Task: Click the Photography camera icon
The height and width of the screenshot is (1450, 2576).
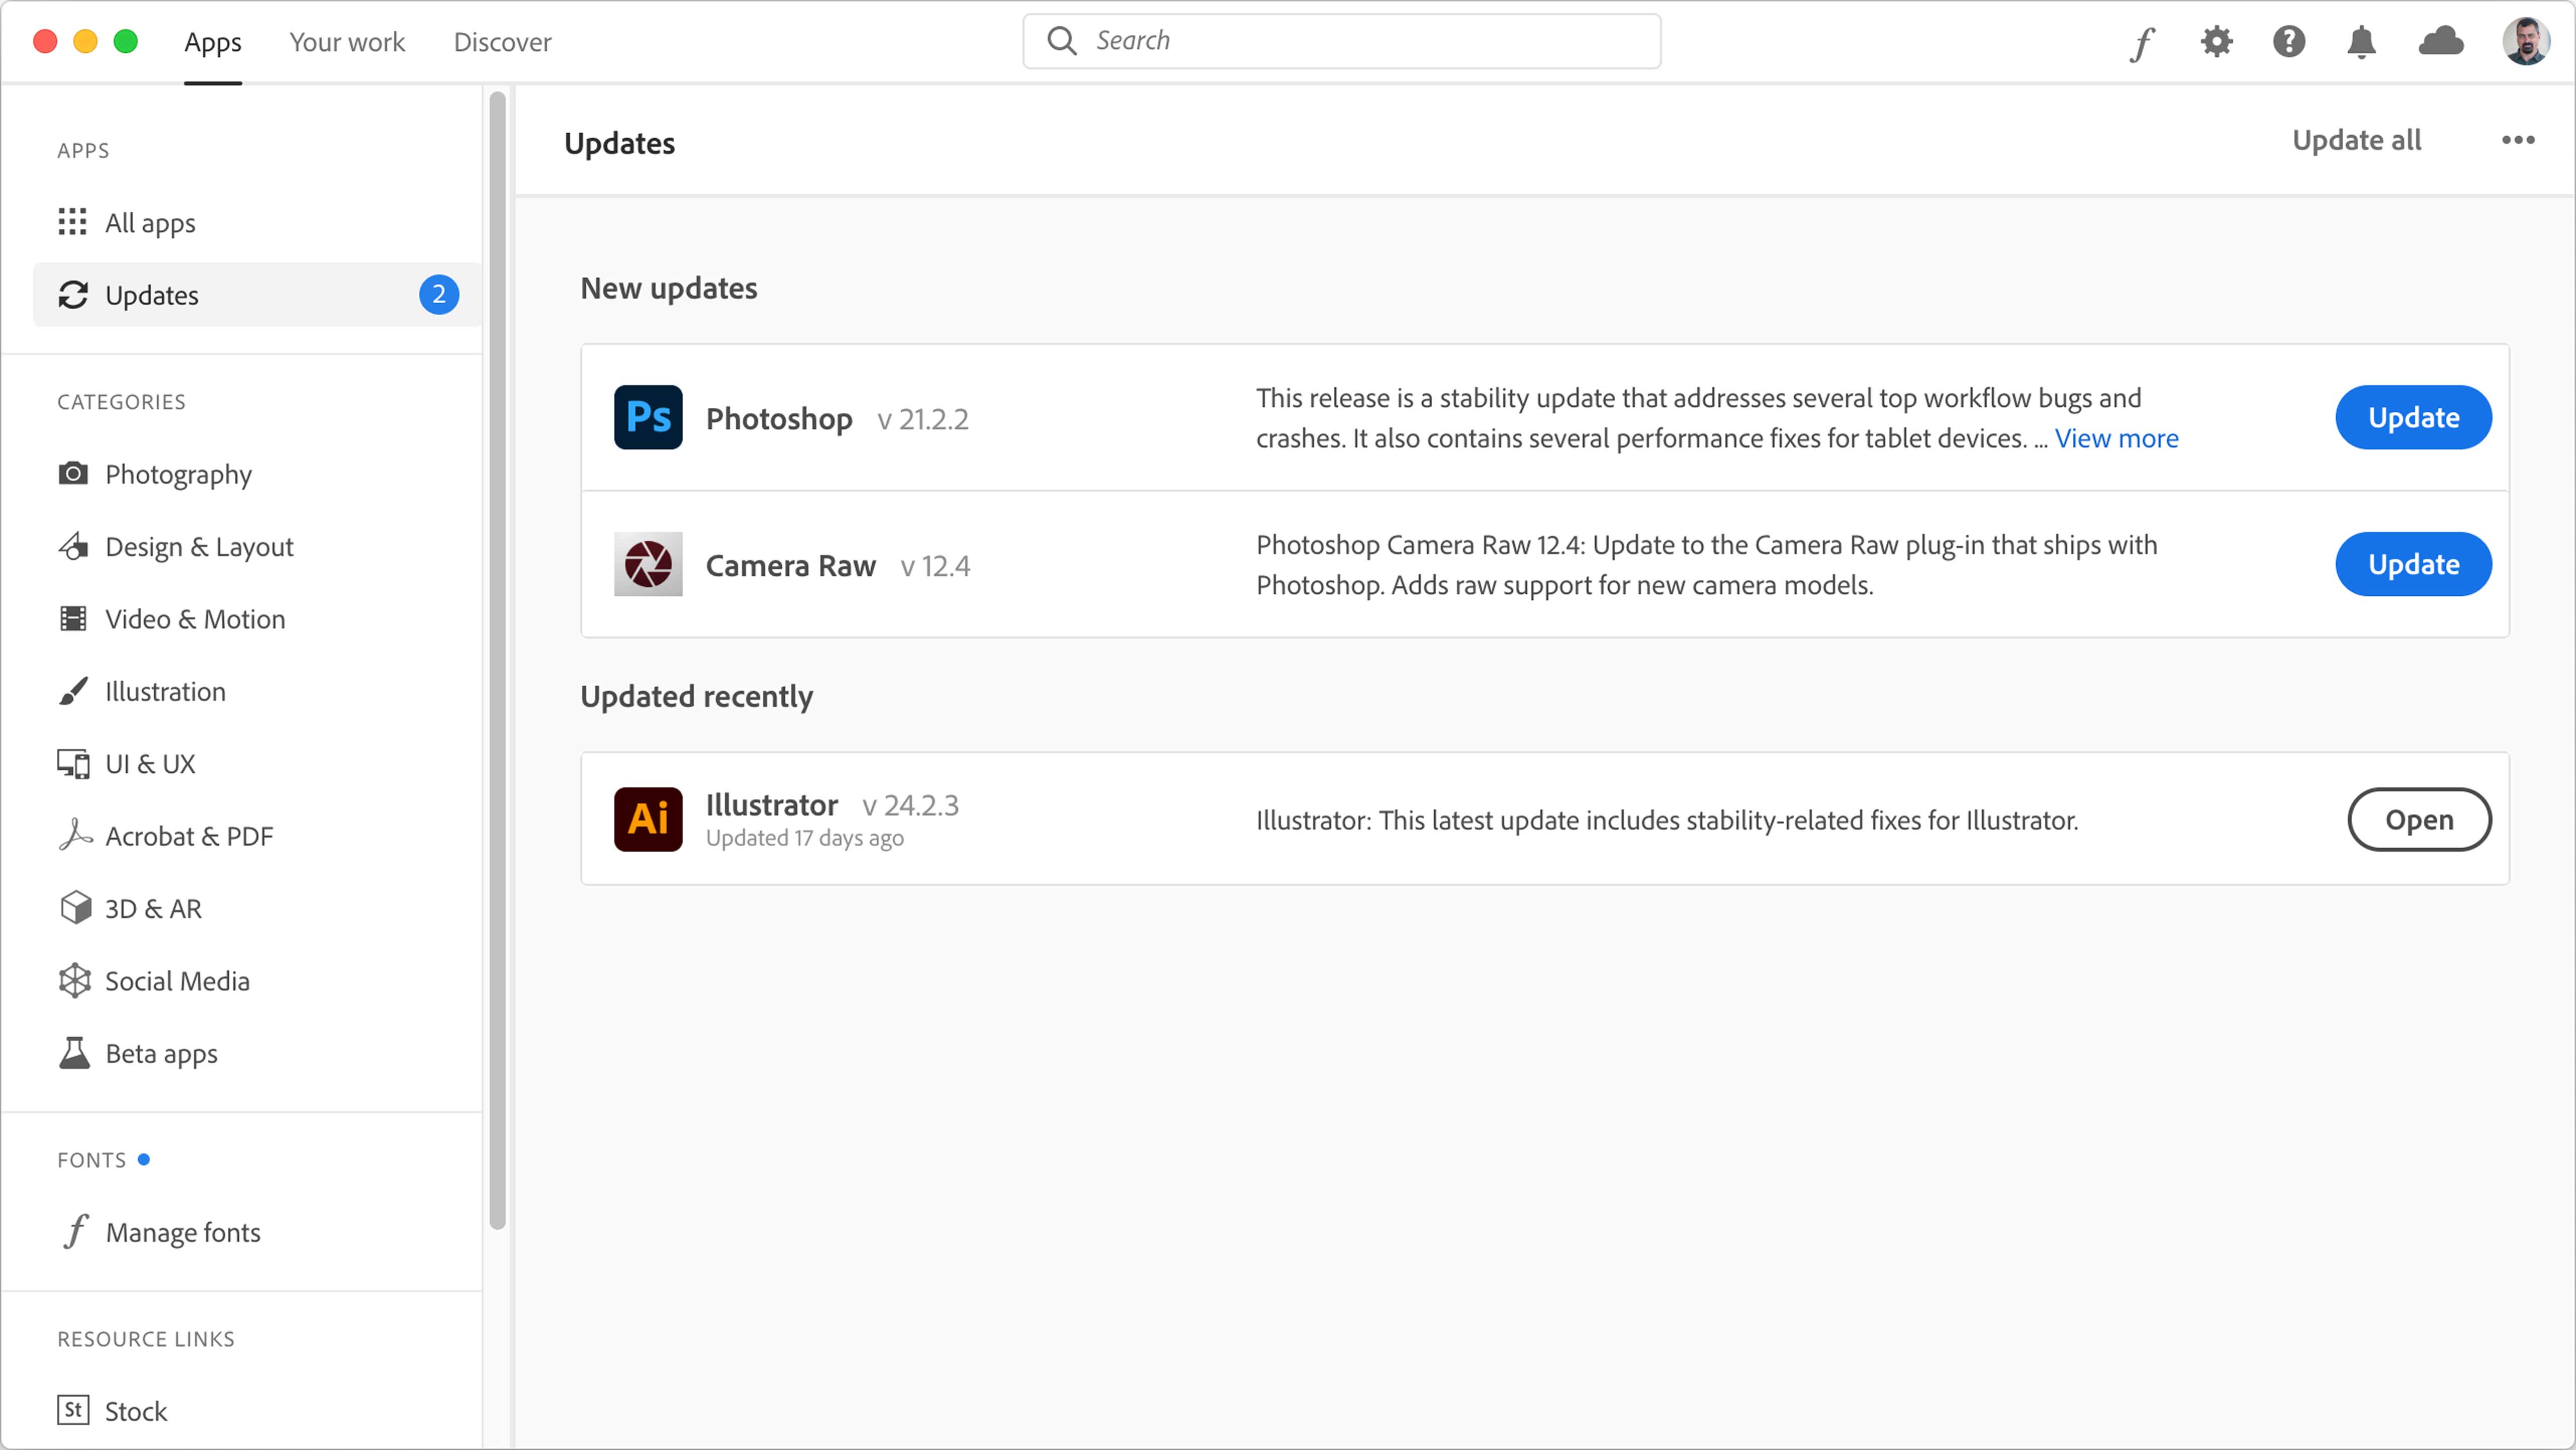Action: (72, 473)
